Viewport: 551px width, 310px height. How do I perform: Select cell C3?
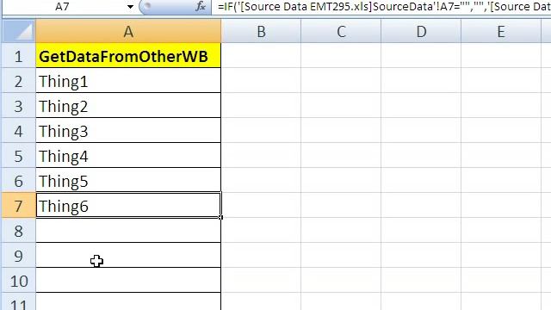pos(341,106)
